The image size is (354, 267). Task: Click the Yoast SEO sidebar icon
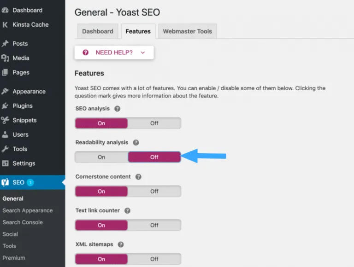(5, 182)
